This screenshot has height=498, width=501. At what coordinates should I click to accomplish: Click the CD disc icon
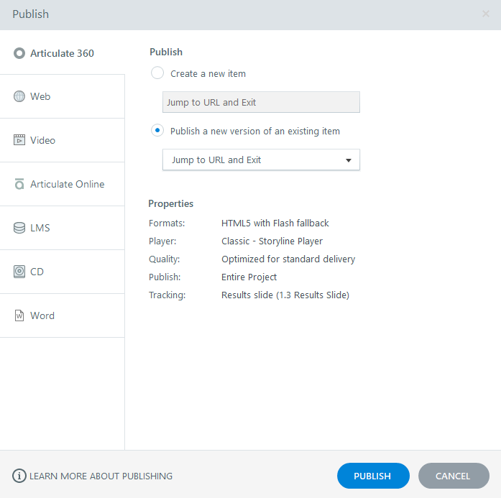tap(19, 272)
